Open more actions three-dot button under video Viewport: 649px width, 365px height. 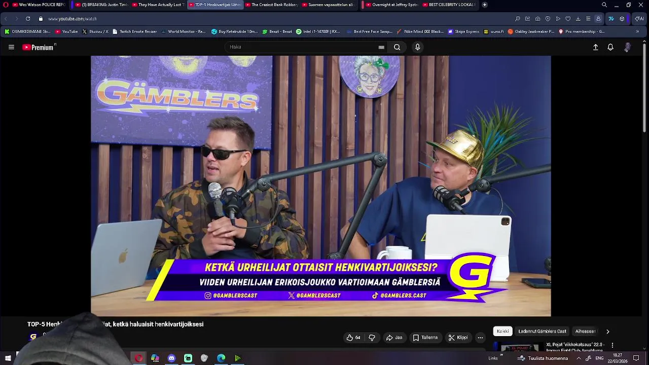coord(480,338)
